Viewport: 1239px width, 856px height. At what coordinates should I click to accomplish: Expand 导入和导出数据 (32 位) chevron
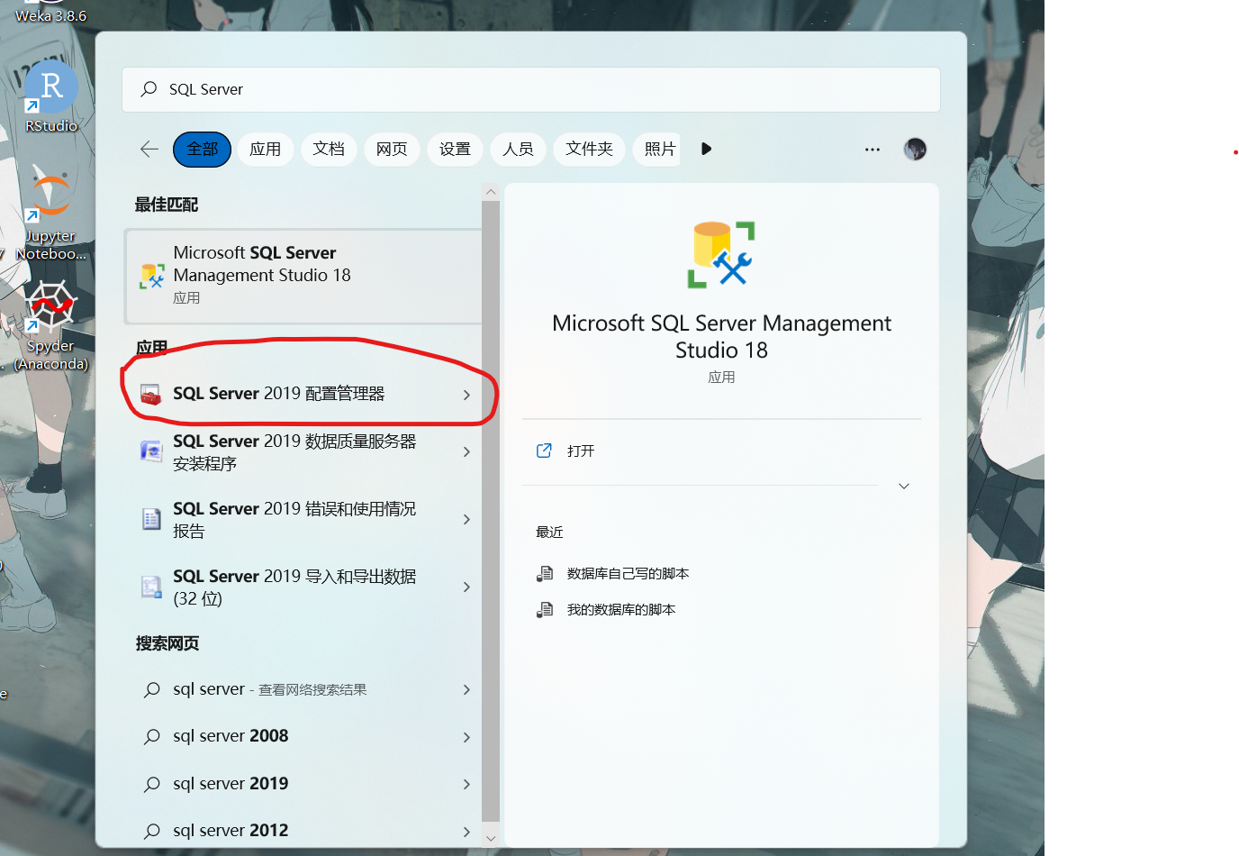466,587
